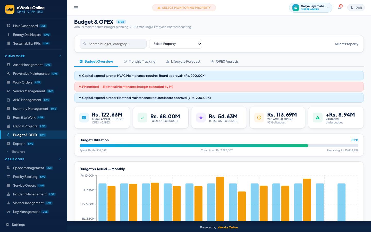Image resolution: width=371 pixels, height=232 pixels.
Task: Click the Work Orders icon
Action: pyautogui.click(x=9, y=82)
